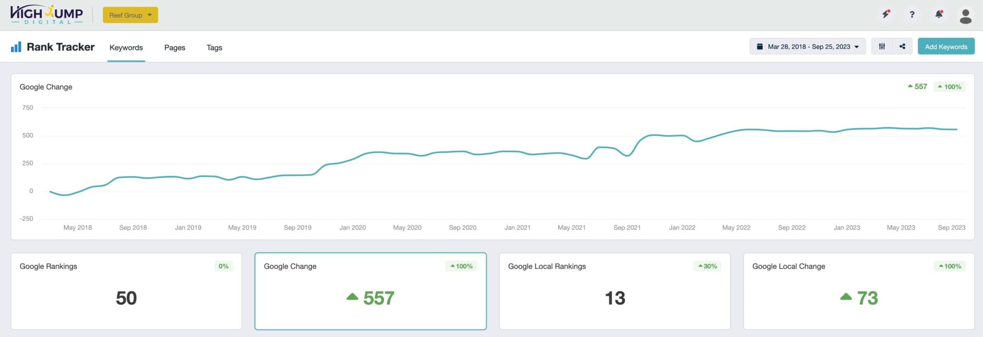This screenshot has height=337, width=983.
Task: Click the Add Keywords button
Action: 946,46
